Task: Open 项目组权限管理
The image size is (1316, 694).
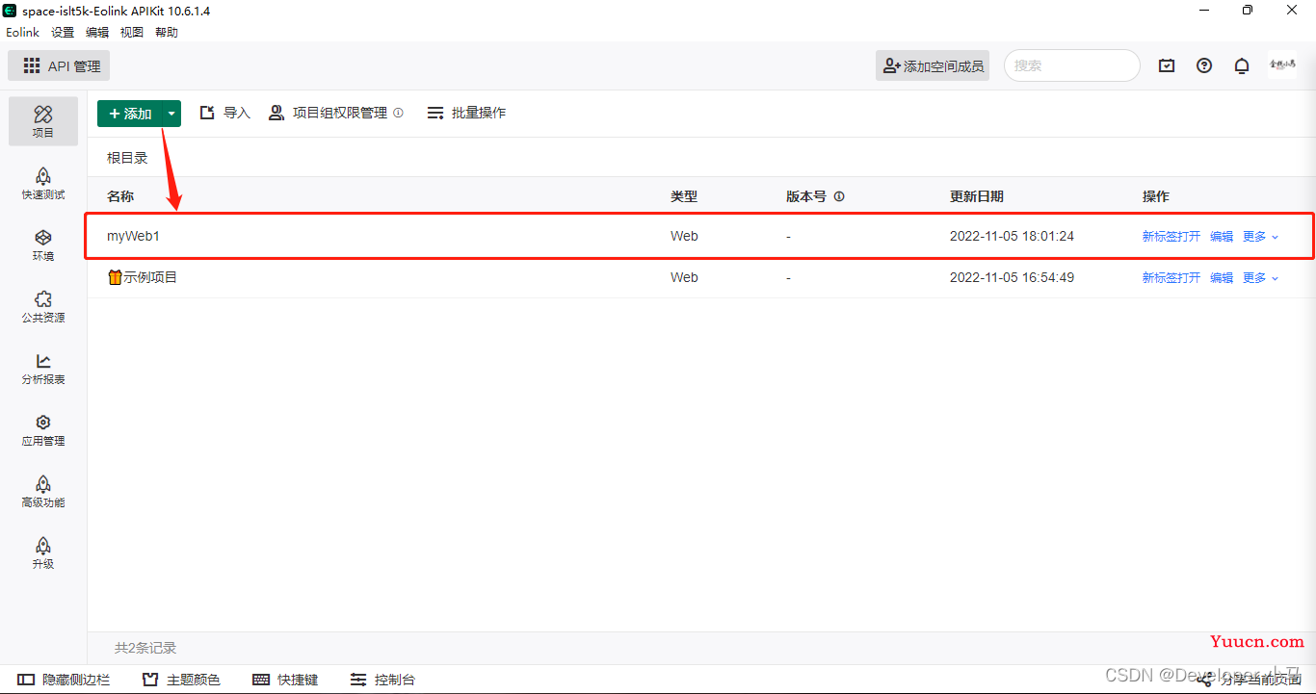Action: (328, 113)
